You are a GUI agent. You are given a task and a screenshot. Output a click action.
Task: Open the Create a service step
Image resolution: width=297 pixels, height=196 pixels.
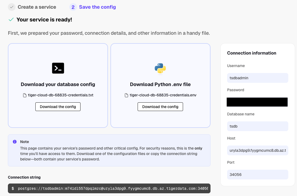click(37, 7)
